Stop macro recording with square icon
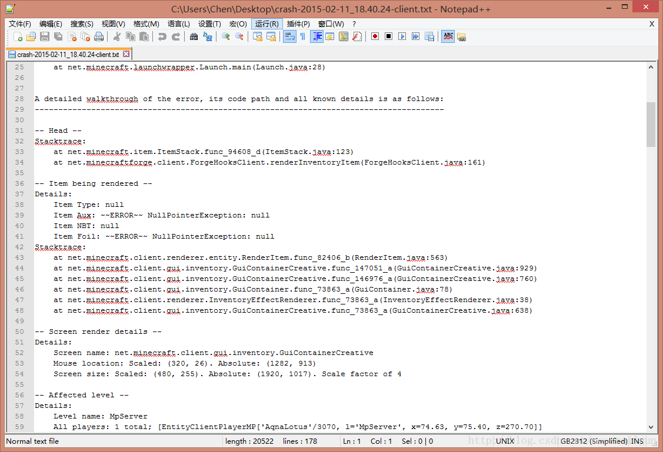663x452 pixels. [x=389, y=36]
